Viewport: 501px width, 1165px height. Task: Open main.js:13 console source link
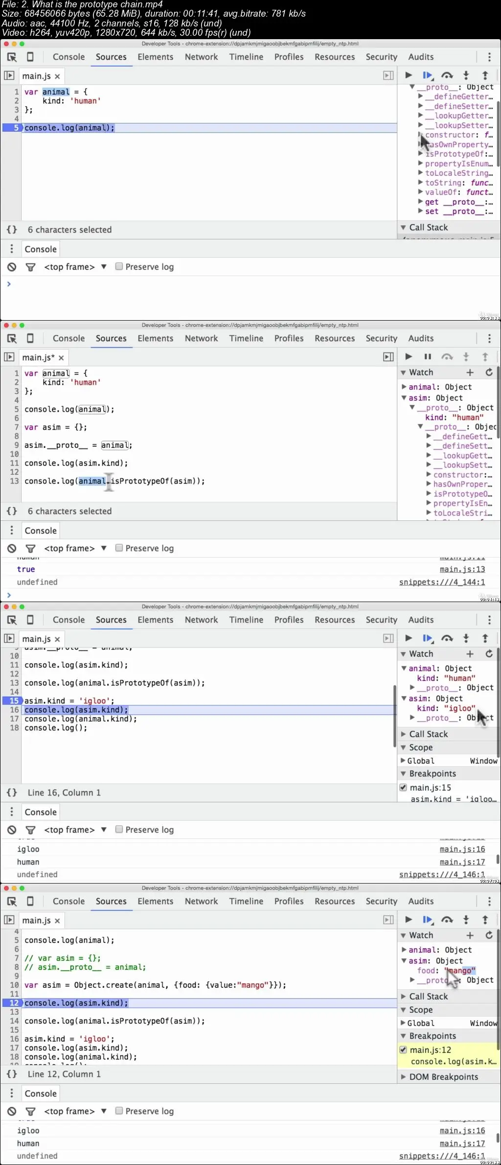[462, 569]
